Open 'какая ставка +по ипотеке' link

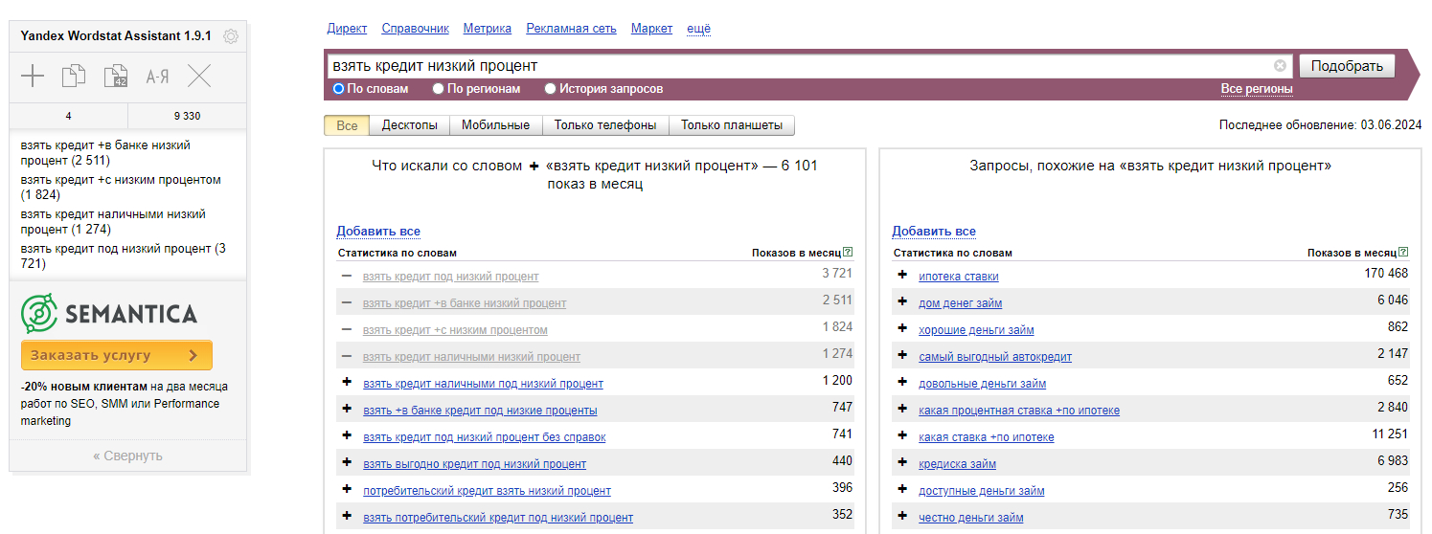987,437
